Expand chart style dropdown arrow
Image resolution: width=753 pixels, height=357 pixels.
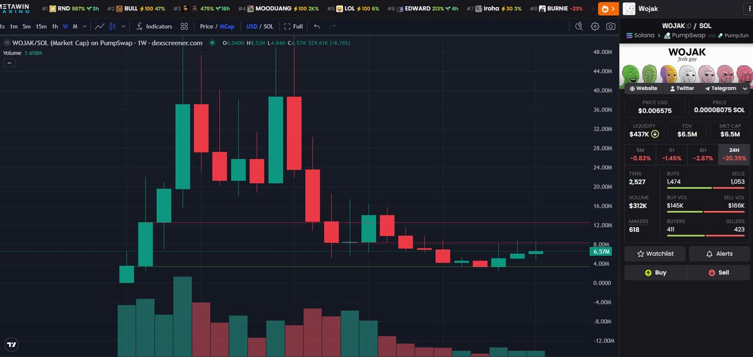coord(124,26)
